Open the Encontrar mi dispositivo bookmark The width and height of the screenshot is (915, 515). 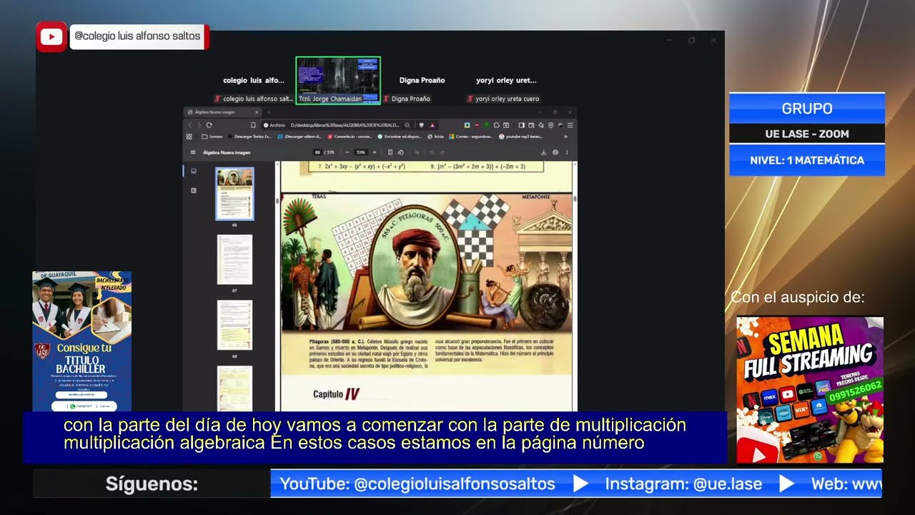coord(400,137)
